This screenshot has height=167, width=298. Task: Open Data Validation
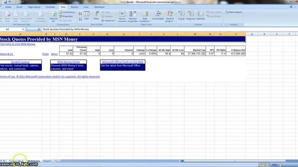click(145, 17)
